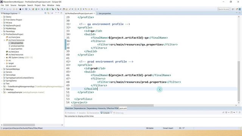
Task: Expand the target folder node
Action: 5,63
